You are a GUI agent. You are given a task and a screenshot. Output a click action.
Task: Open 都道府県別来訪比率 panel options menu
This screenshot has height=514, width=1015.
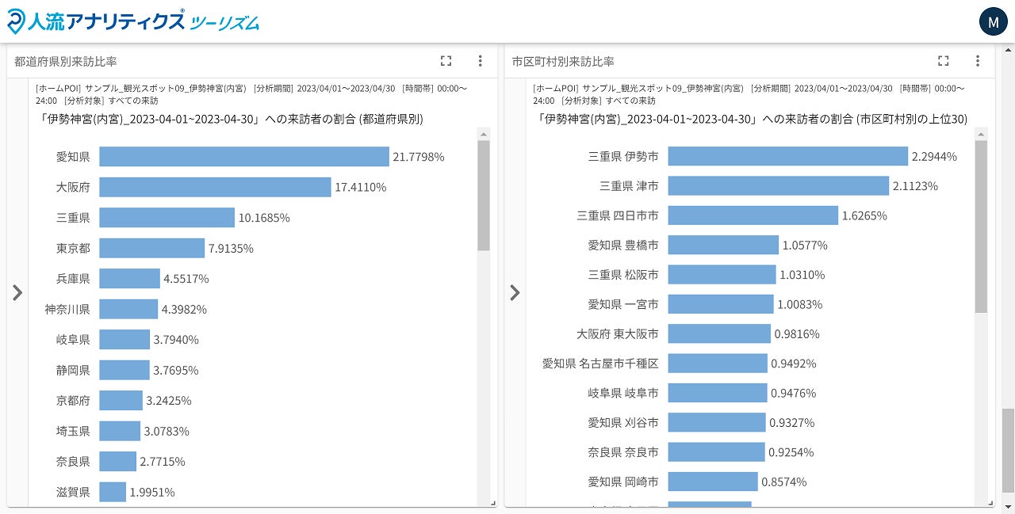tap(480, 61)
